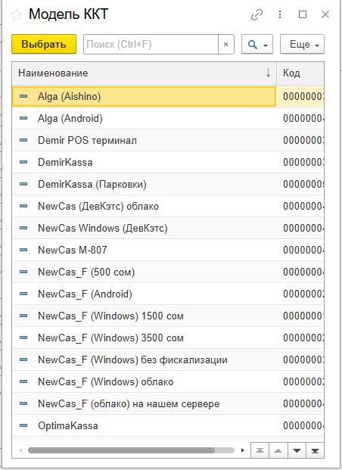Open the magnifier search dropdown
The height and width of the screenshot is (470, 342).
click(257, 45)
